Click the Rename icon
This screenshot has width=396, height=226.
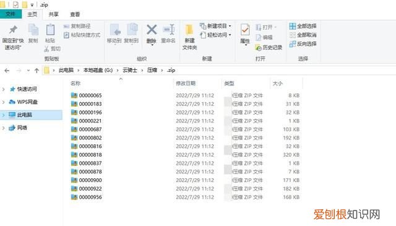pos(169,30)
